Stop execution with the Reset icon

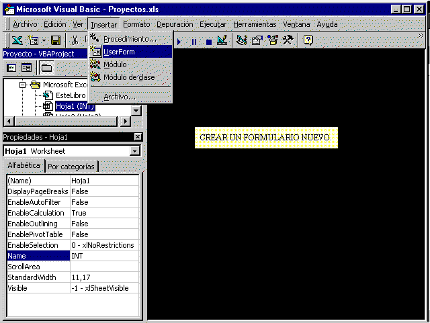tap(209, 42)
